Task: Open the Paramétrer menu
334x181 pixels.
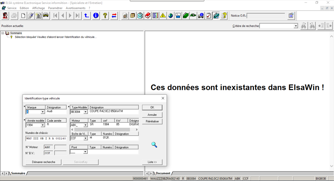Action: click(x=55, y=8)
